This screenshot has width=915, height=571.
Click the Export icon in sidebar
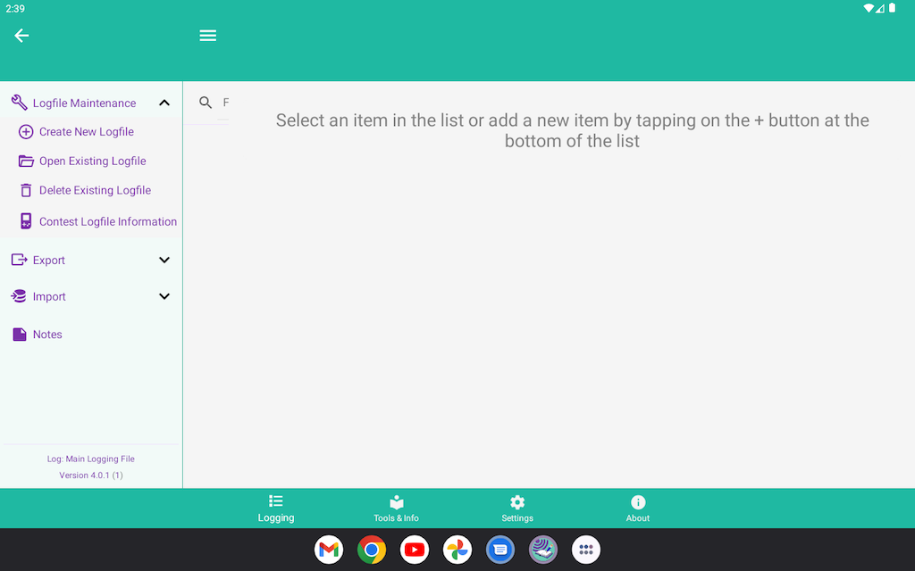point(19,260)
